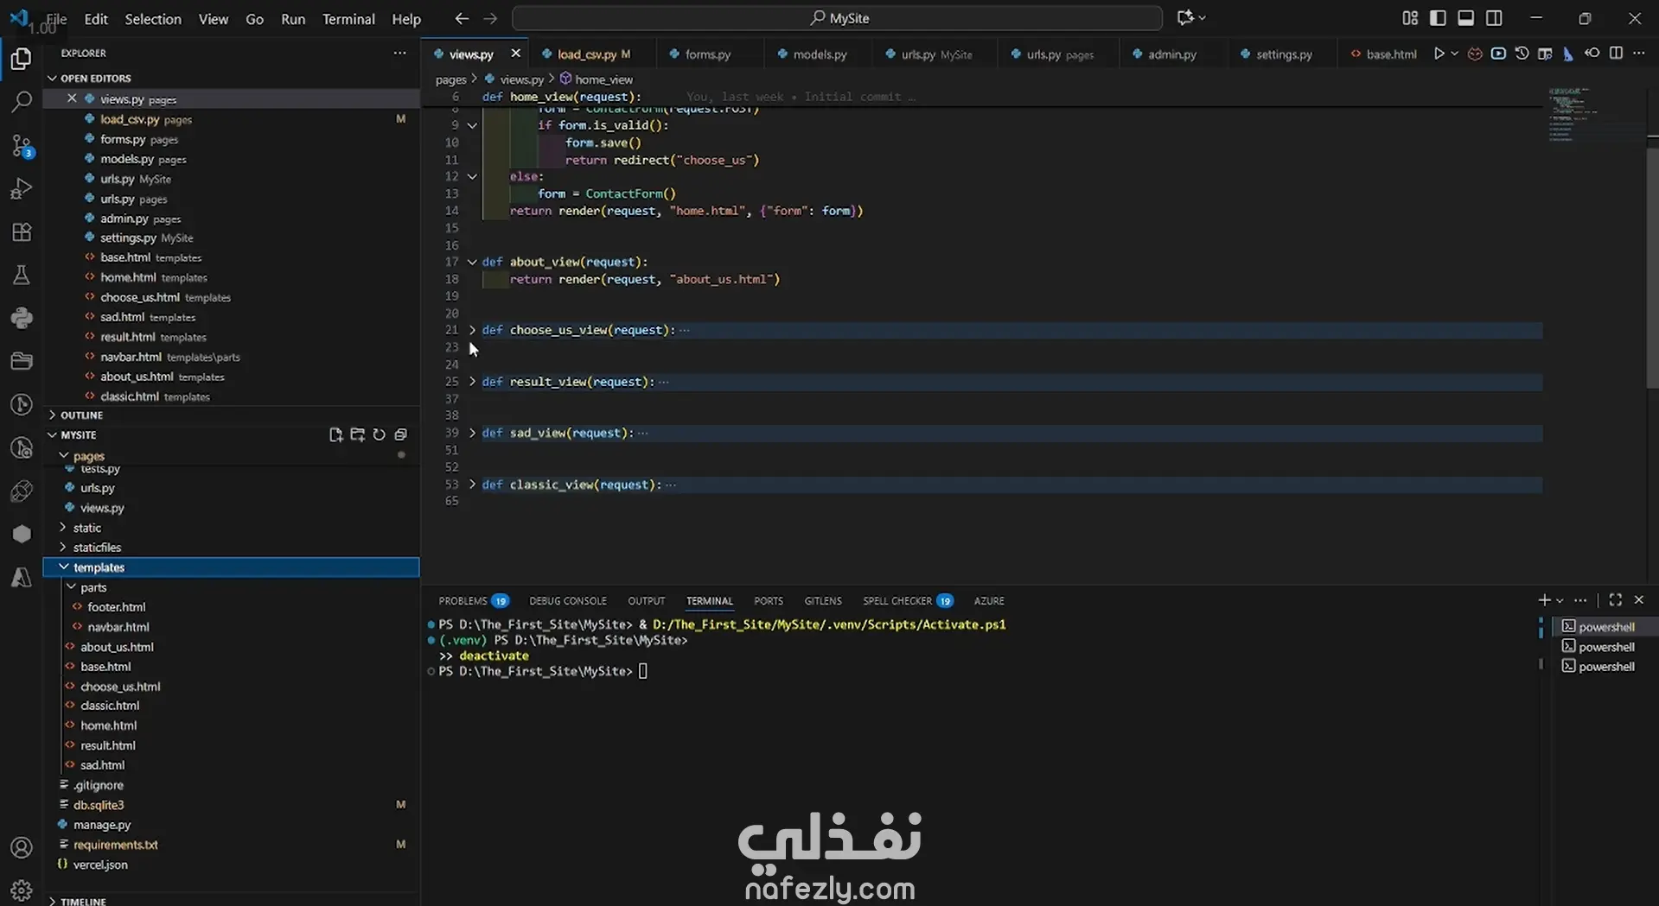Collapse all folders in MYSITE explorer
The image size is (1659, 906).
[401, 434]
